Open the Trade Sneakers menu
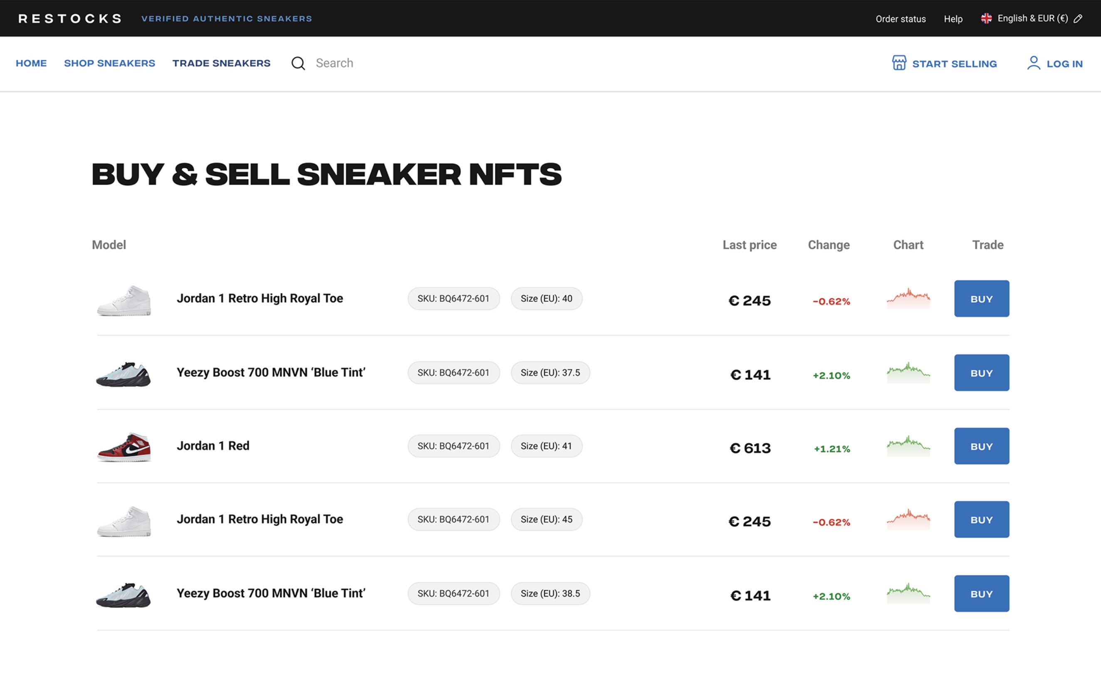The image size is (1101, 677). (x=221, y=63)
